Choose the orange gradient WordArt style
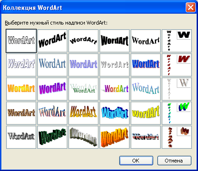This screenshot has height=171, width=198. coord(21,89)
